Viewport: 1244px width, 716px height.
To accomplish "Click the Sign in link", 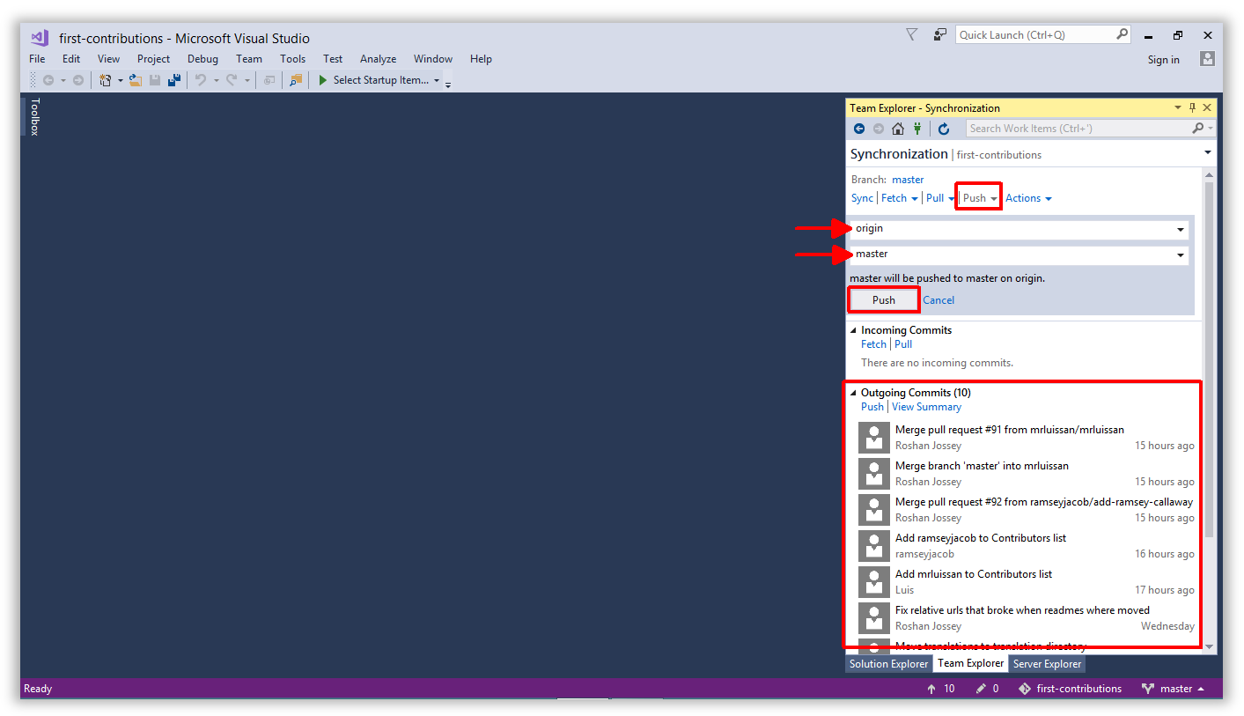I will click(x=1163, y=60).
